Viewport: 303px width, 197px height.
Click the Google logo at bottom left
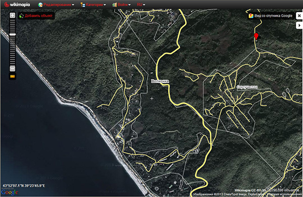click(10, 192)
